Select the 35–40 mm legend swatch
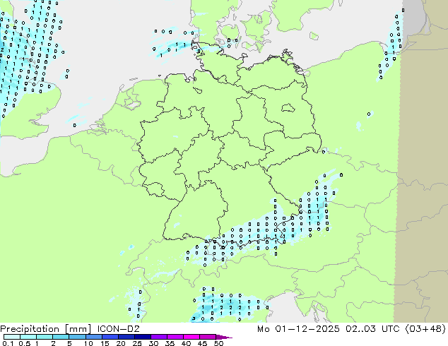 tap(175, 337)
